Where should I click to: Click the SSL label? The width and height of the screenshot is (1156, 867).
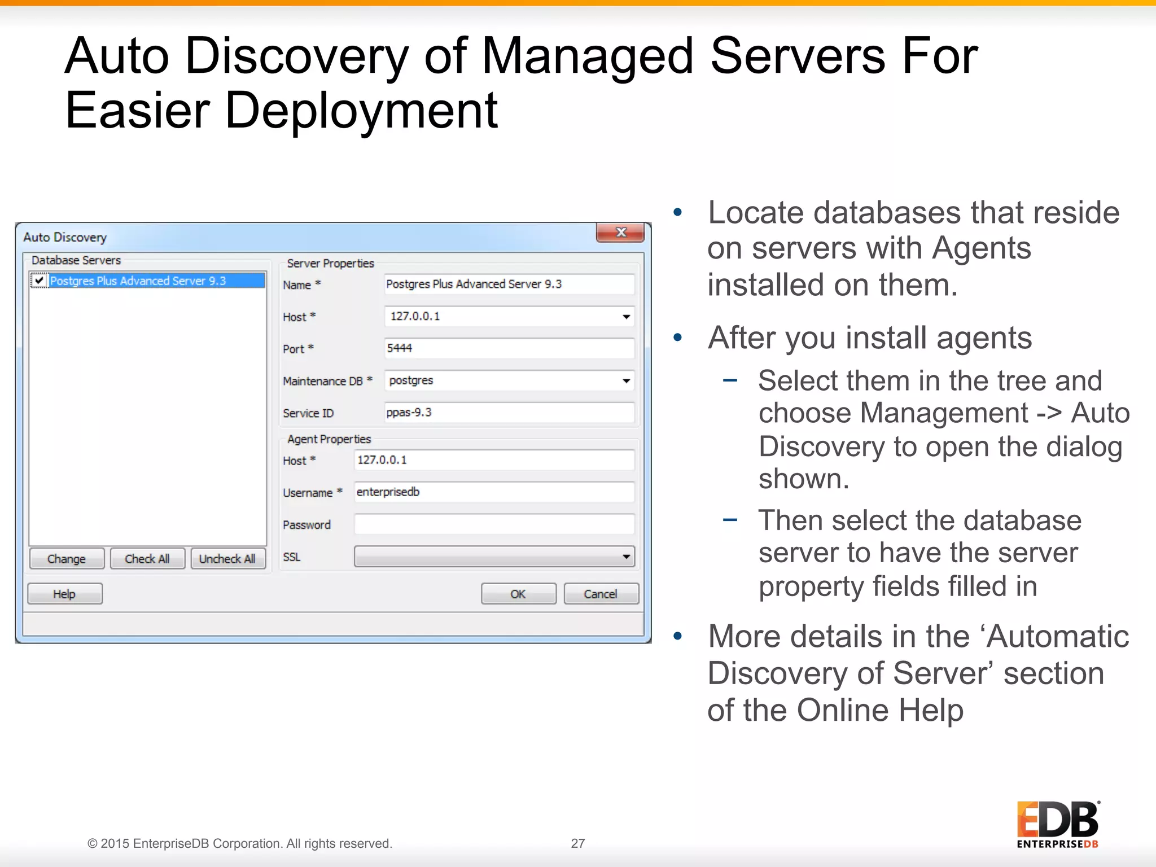(291, 557)
